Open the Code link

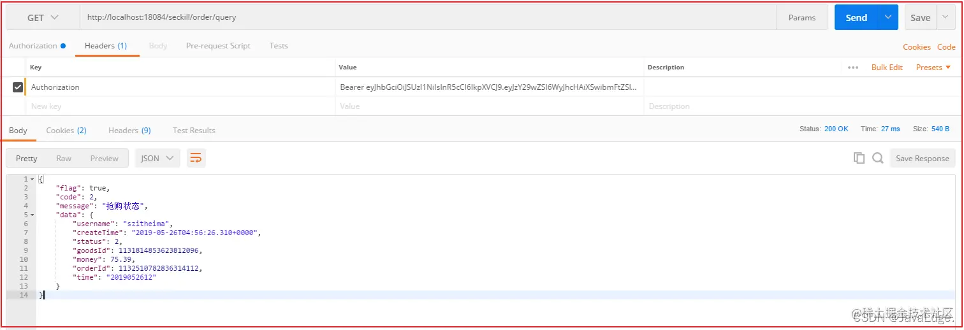click(946, 47)
